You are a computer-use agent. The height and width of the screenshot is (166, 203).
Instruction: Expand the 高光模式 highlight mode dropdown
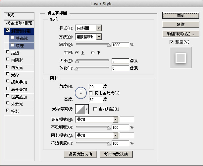97,120
